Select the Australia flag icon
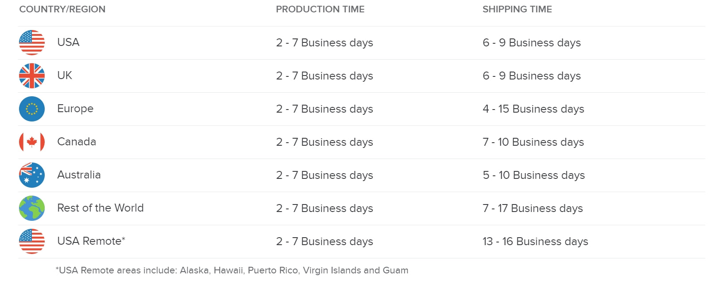Image resolution: width=714 pixels, height=284 pixels. [x=32, y=175]
